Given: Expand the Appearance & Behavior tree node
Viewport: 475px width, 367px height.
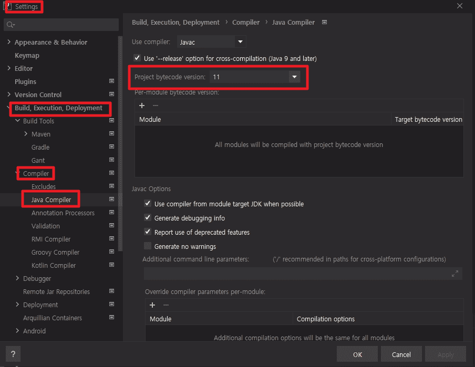Looking at the screenshot, I should tap(9, 42).
